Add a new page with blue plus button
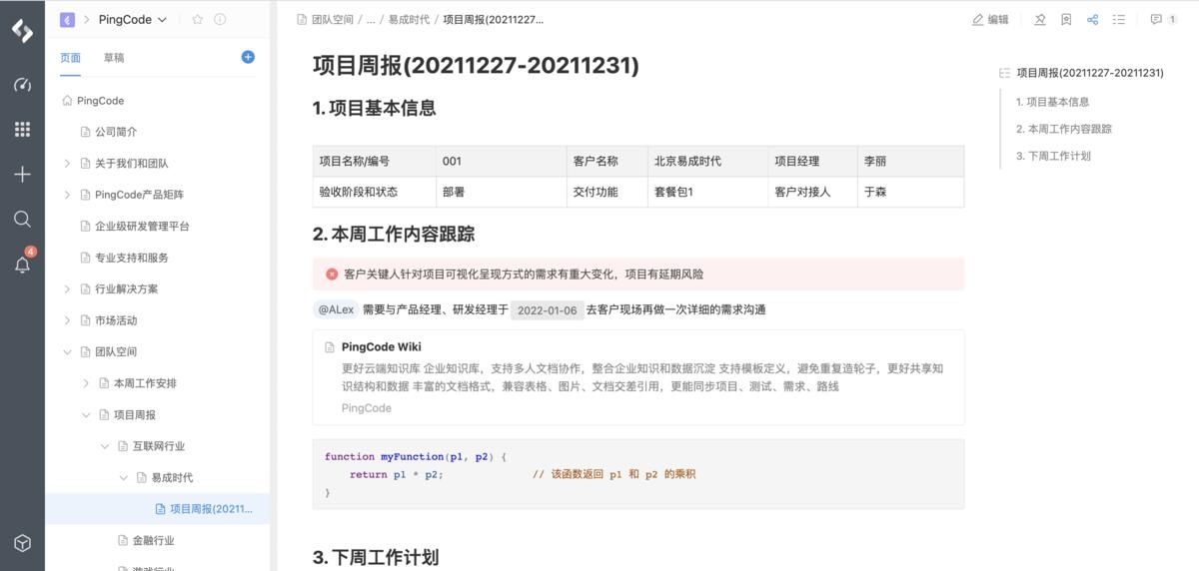The width and height of the screenshot is (1199, 571). [x=248, y=57]
